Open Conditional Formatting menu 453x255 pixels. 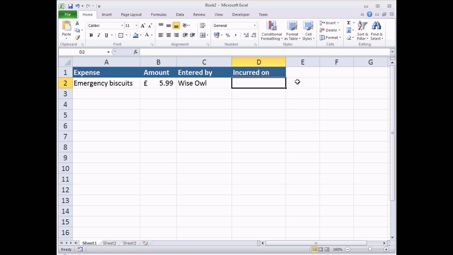(272, 31)
